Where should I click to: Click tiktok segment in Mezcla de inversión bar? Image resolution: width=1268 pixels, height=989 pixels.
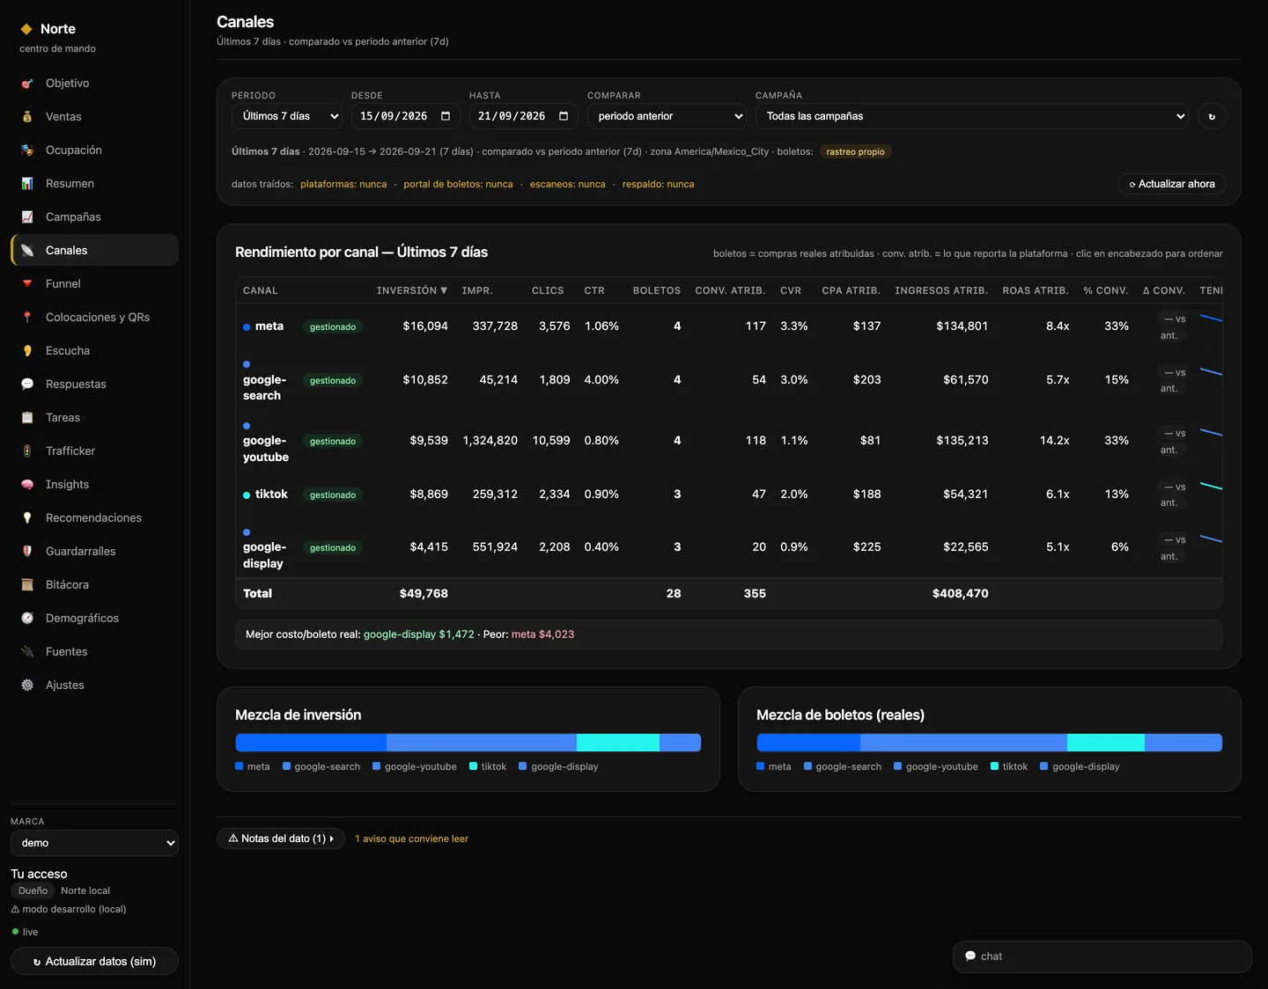(x=618, y=743)
